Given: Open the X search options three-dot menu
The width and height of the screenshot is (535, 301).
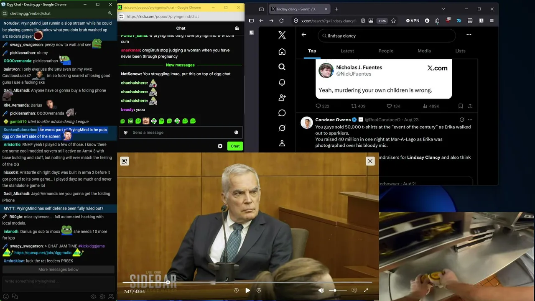Looking at the screenshot, I should point(469,35).
